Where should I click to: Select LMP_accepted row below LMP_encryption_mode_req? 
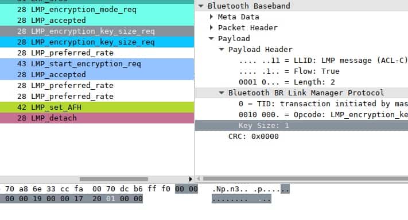click(x=97, y=21)
